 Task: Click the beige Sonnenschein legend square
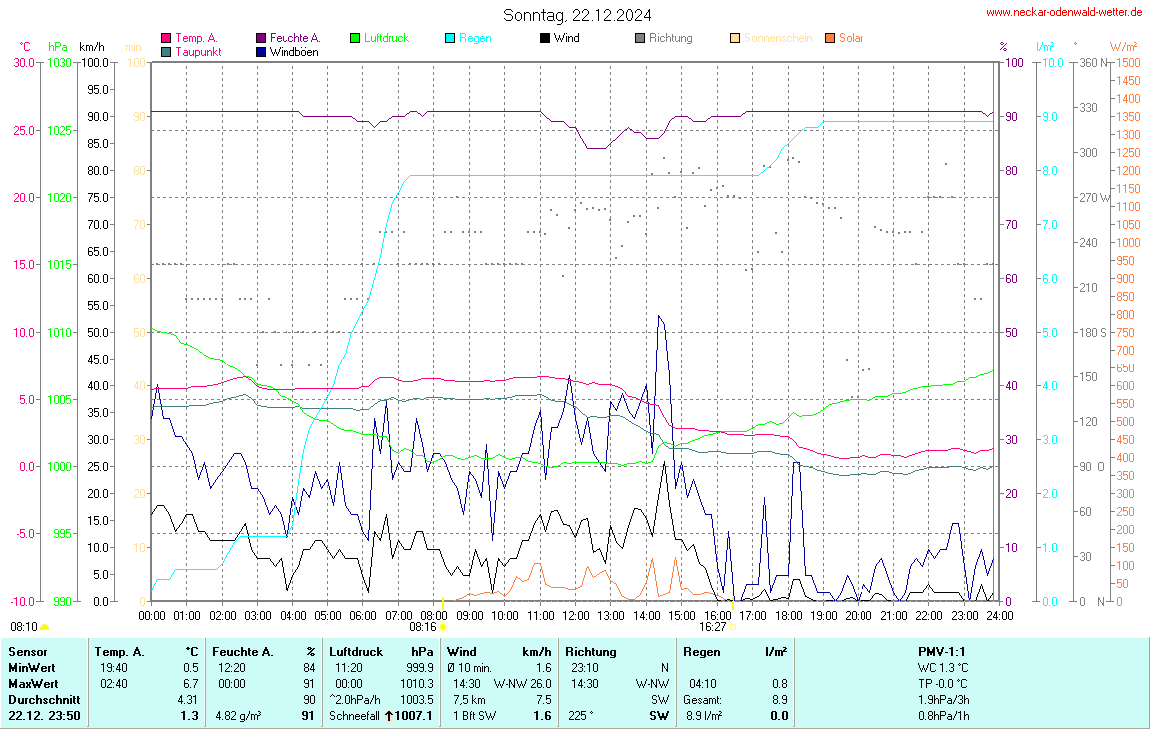(x=735, y=38)
